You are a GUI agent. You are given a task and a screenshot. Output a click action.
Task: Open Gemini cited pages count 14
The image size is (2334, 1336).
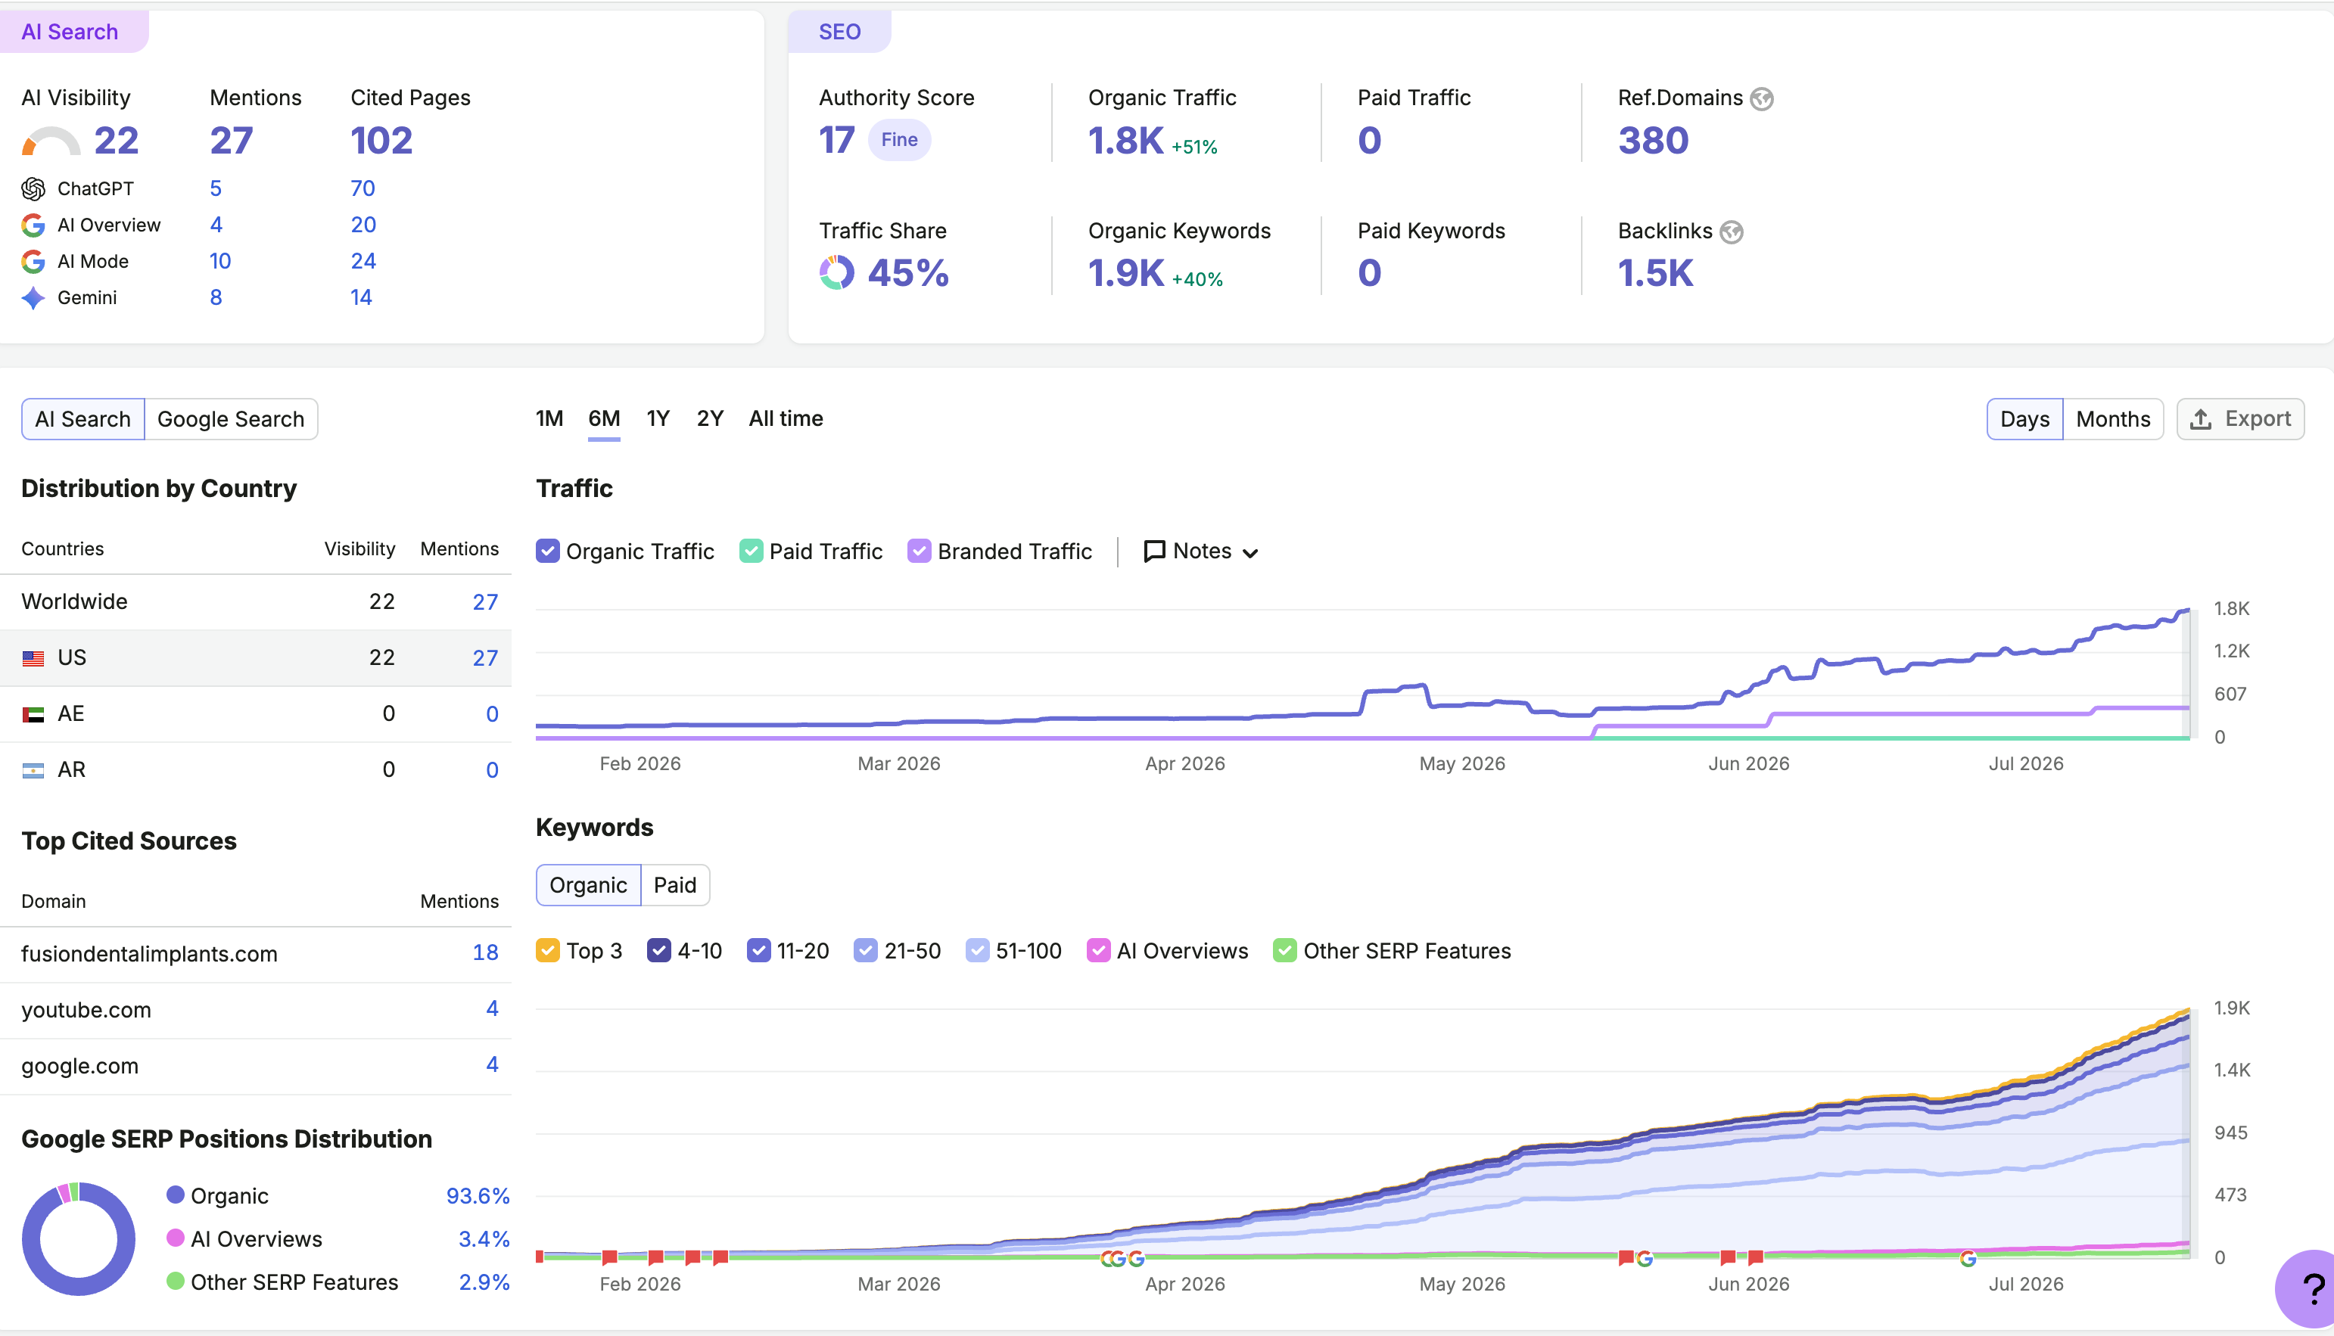coord(362,298)
